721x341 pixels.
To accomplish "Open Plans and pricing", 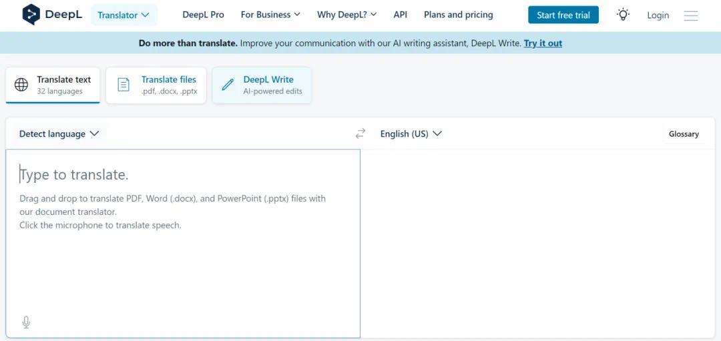I will tap(458, 15).
